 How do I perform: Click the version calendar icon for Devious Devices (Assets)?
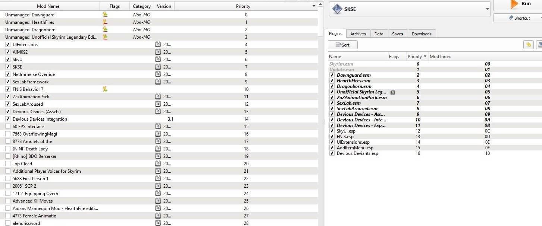[x=158, y=111]
